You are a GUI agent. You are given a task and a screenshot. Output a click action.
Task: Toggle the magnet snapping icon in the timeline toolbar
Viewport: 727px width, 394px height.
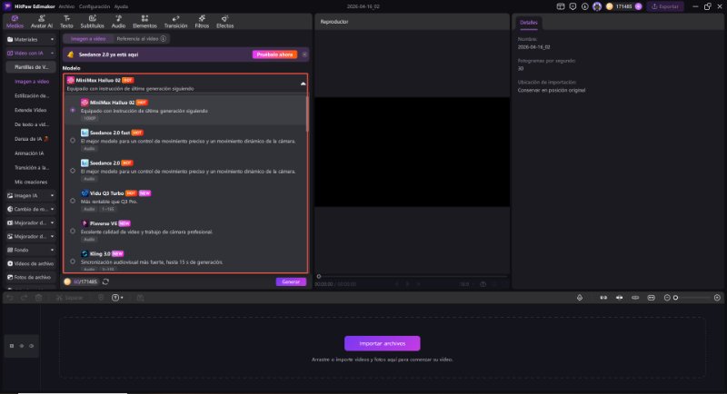(x=603, y=298)
